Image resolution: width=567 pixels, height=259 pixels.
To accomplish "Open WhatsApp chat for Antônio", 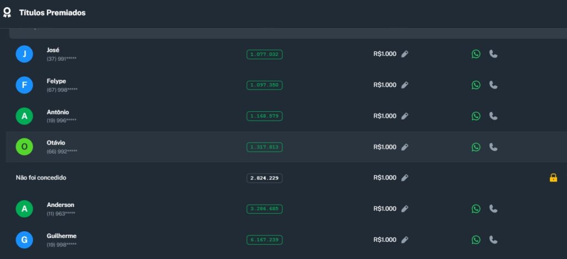I will pyautogui.click(x=476, y=116).
